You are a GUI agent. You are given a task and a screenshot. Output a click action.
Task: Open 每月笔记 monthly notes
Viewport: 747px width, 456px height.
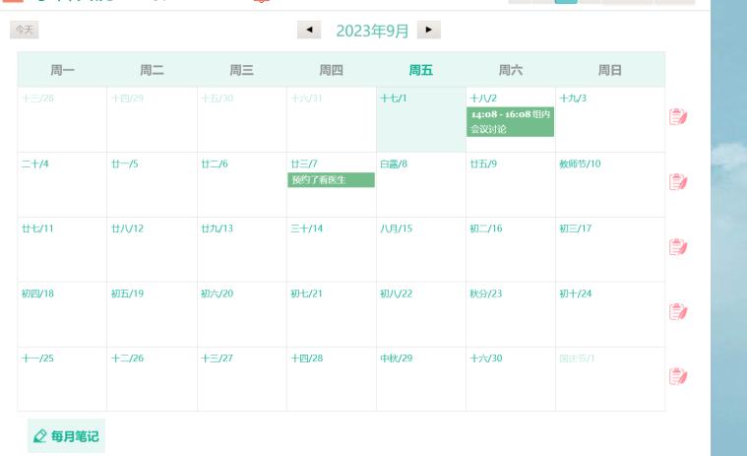tap(66, 435)
